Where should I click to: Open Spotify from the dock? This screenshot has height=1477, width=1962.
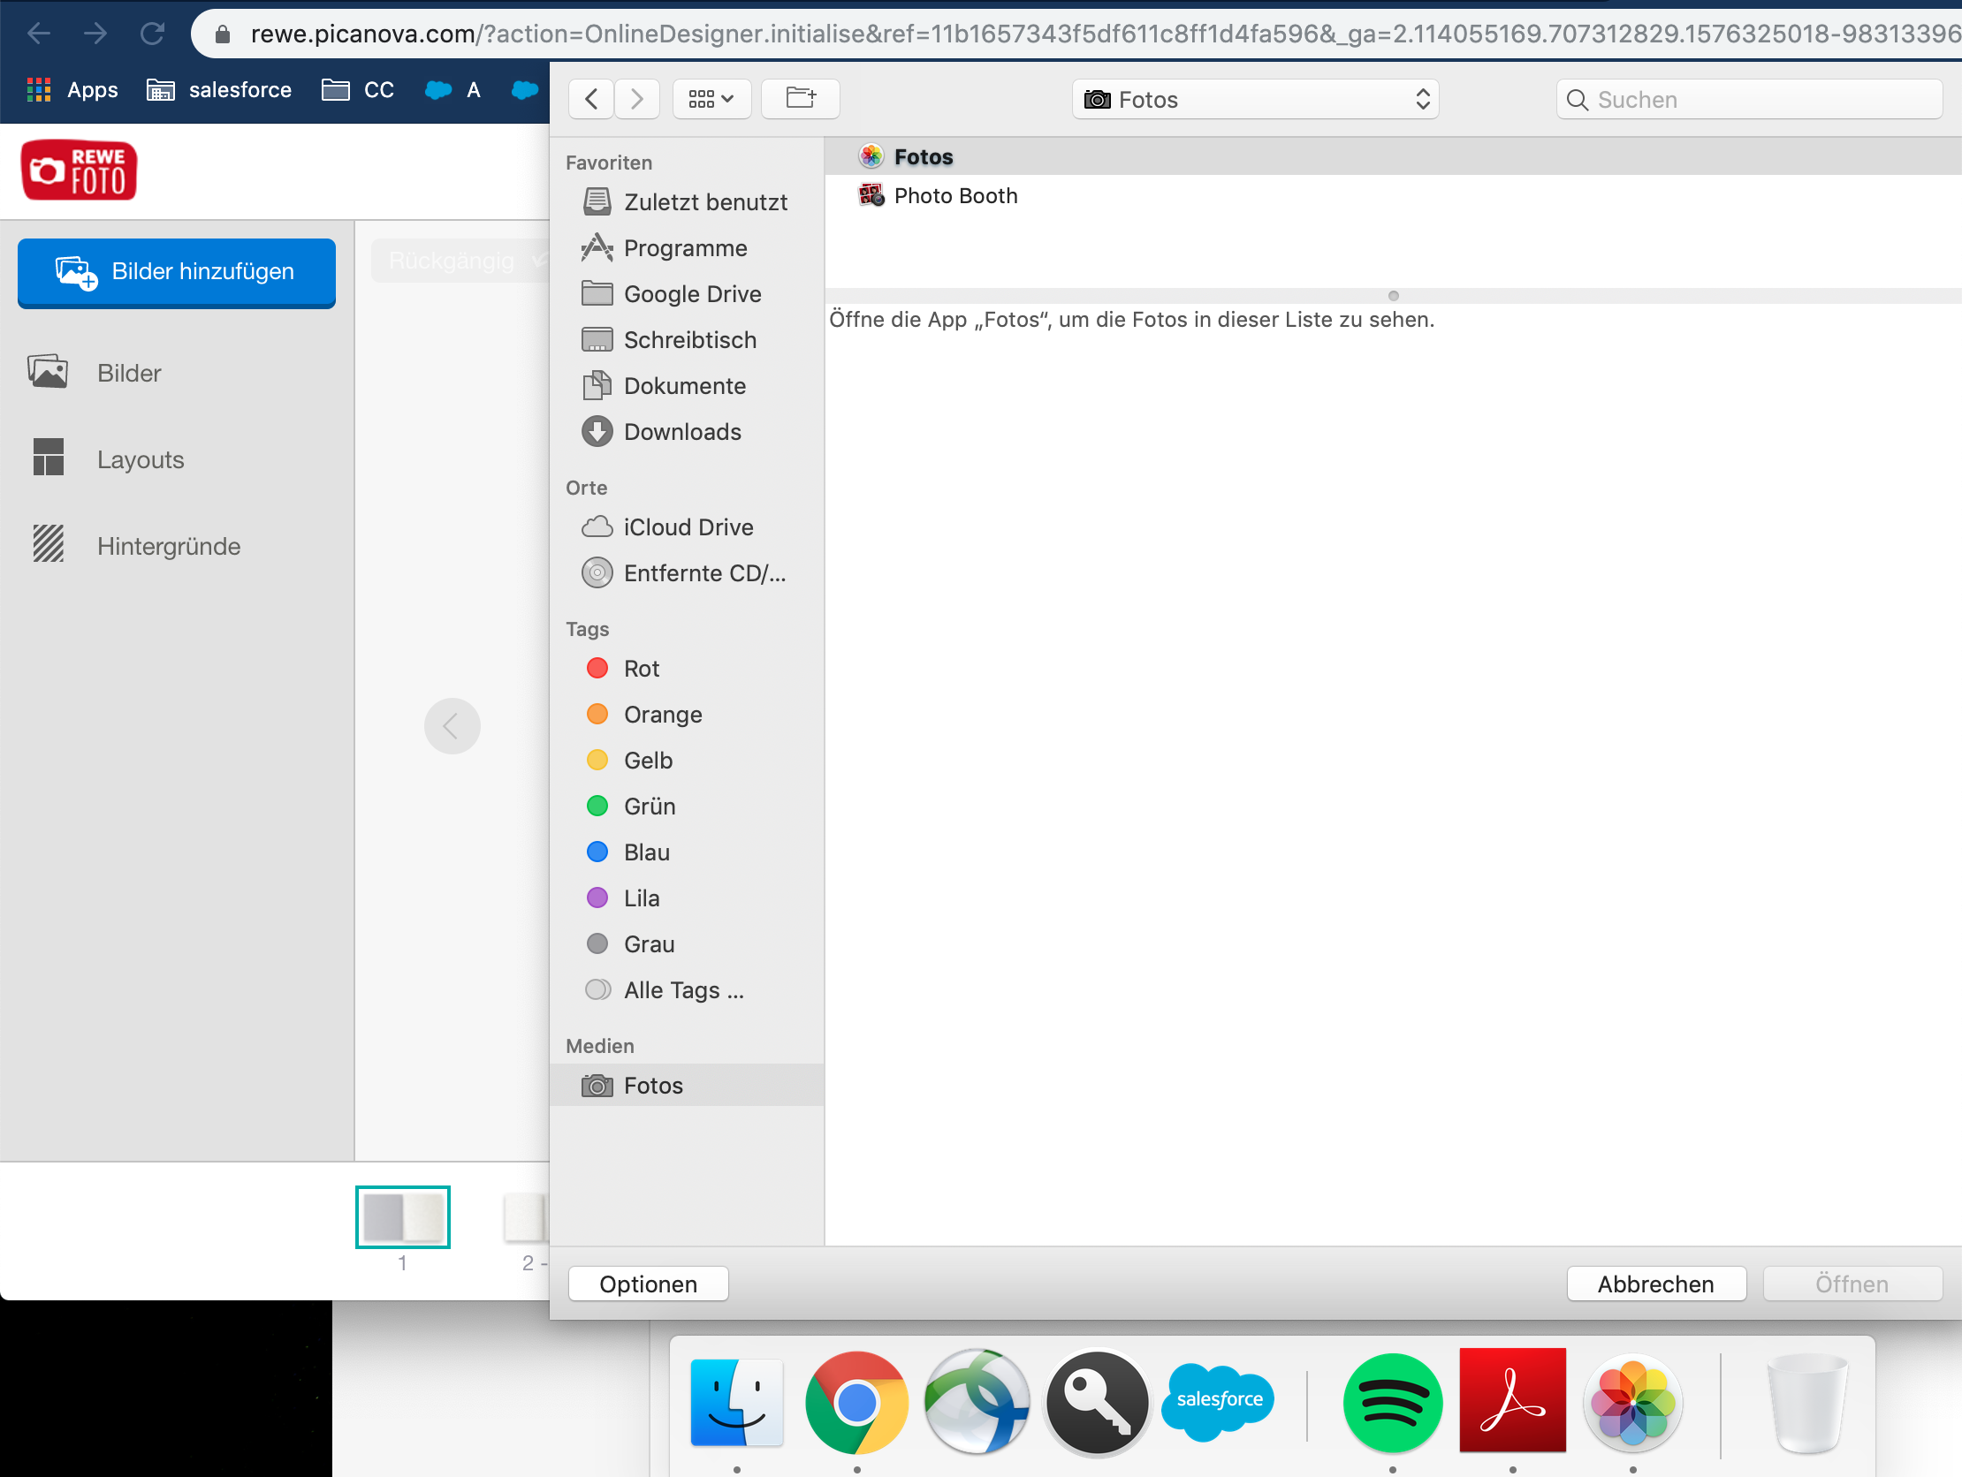1392,1403
